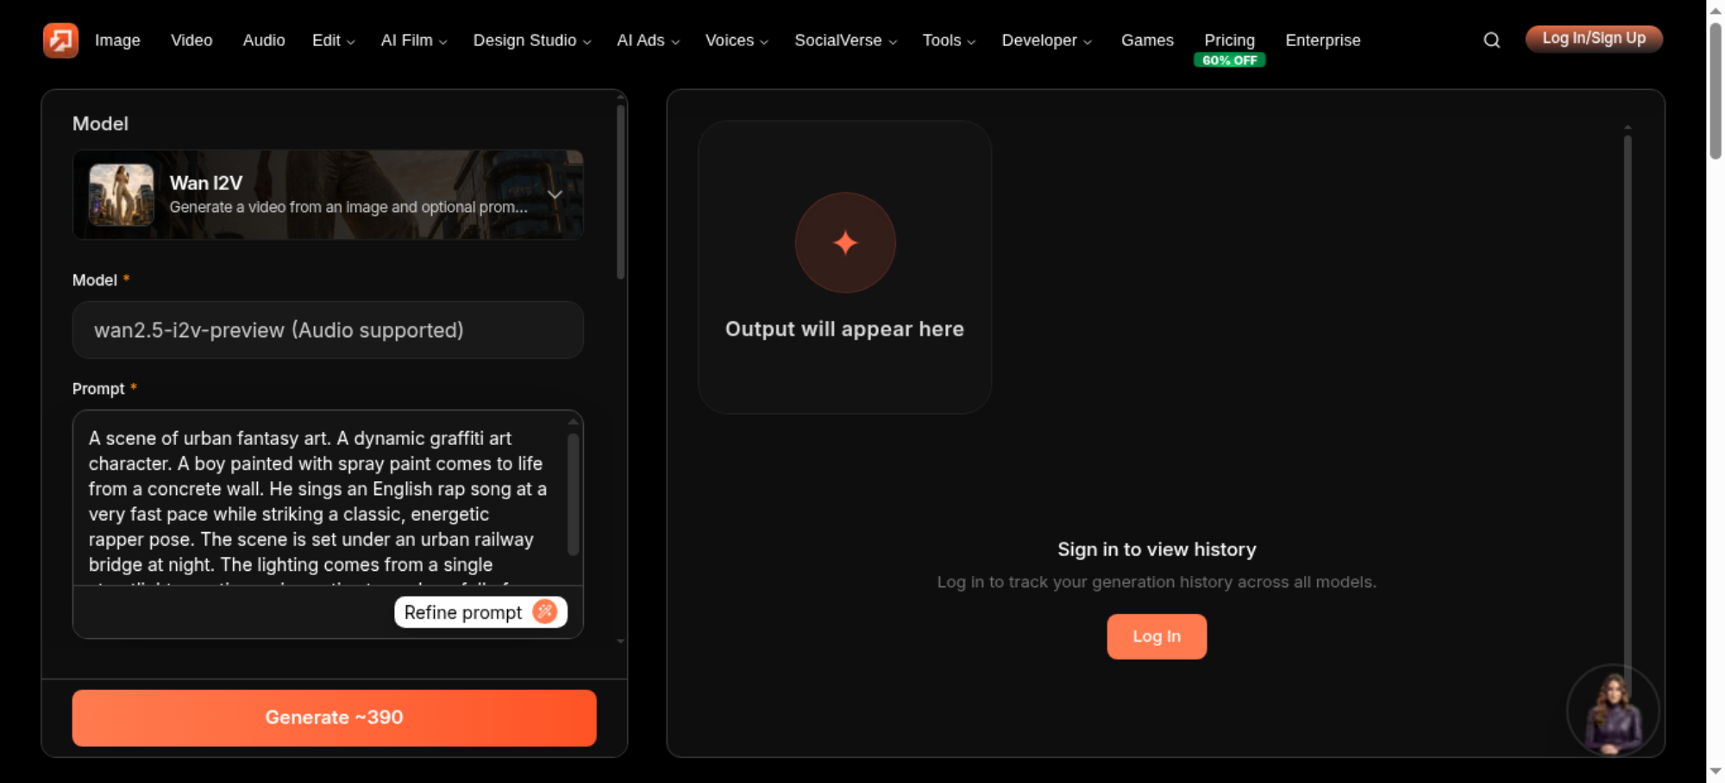Open the Games page
This screenshot has height=783, width=1725.
[1147, 41]
